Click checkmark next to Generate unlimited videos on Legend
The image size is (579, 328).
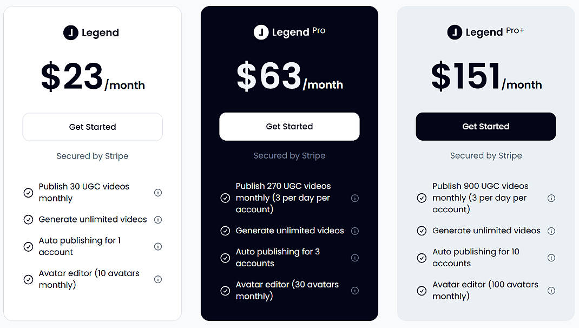point(28,220)
